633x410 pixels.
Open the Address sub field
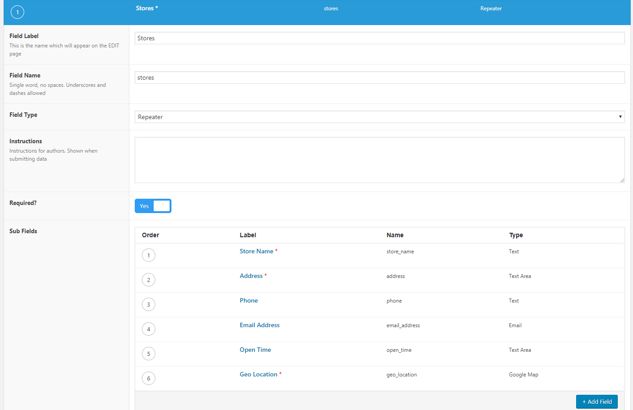(251, 276)
